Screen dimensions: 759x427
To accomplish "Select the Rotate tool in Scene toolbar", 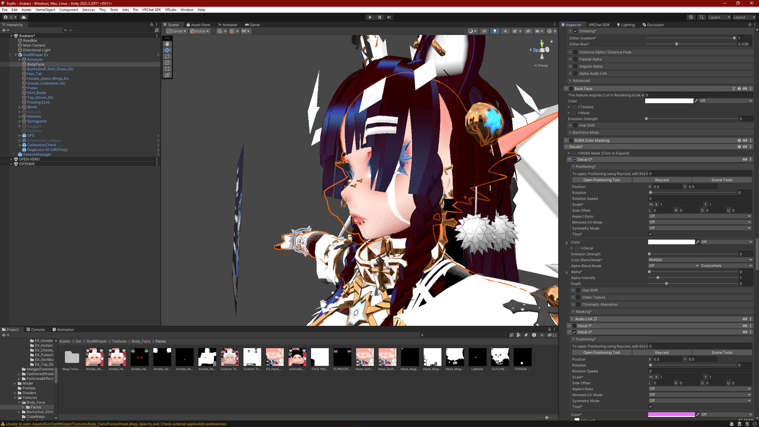I will (x=167, y=56).
